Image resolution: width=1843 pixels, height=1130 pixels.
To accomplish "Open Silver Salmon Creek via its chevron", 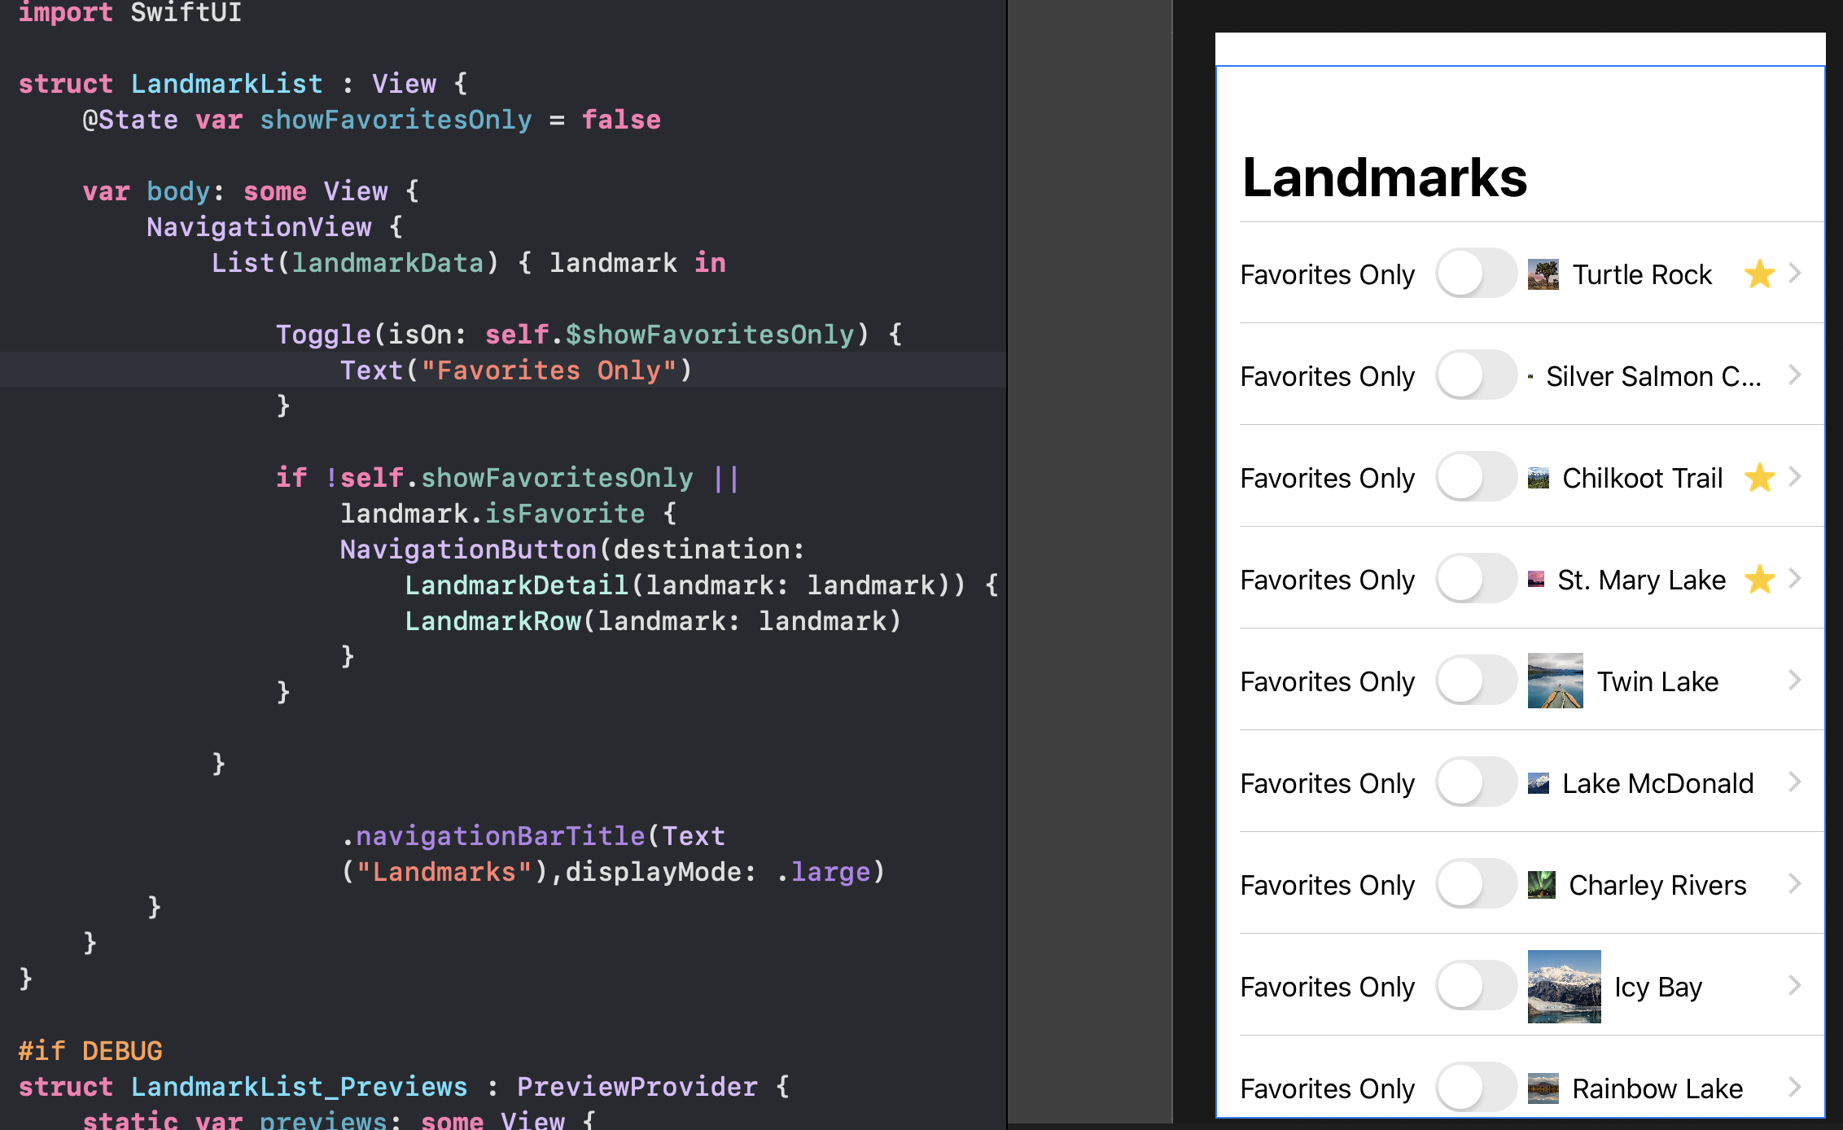I will click(1795, 375).
